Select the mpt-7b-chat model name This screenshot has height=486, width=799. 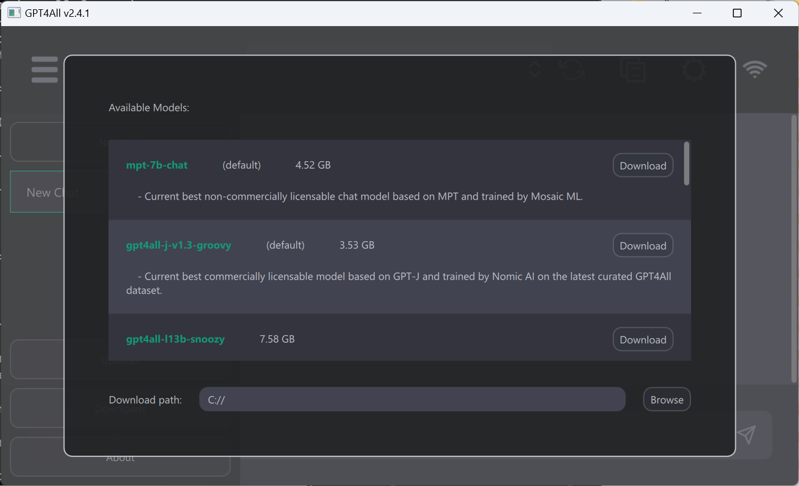pos(157,165)
